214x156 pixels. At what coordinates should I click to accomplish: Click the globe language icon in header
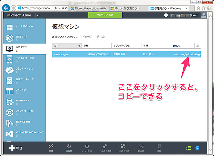point(166,15)
